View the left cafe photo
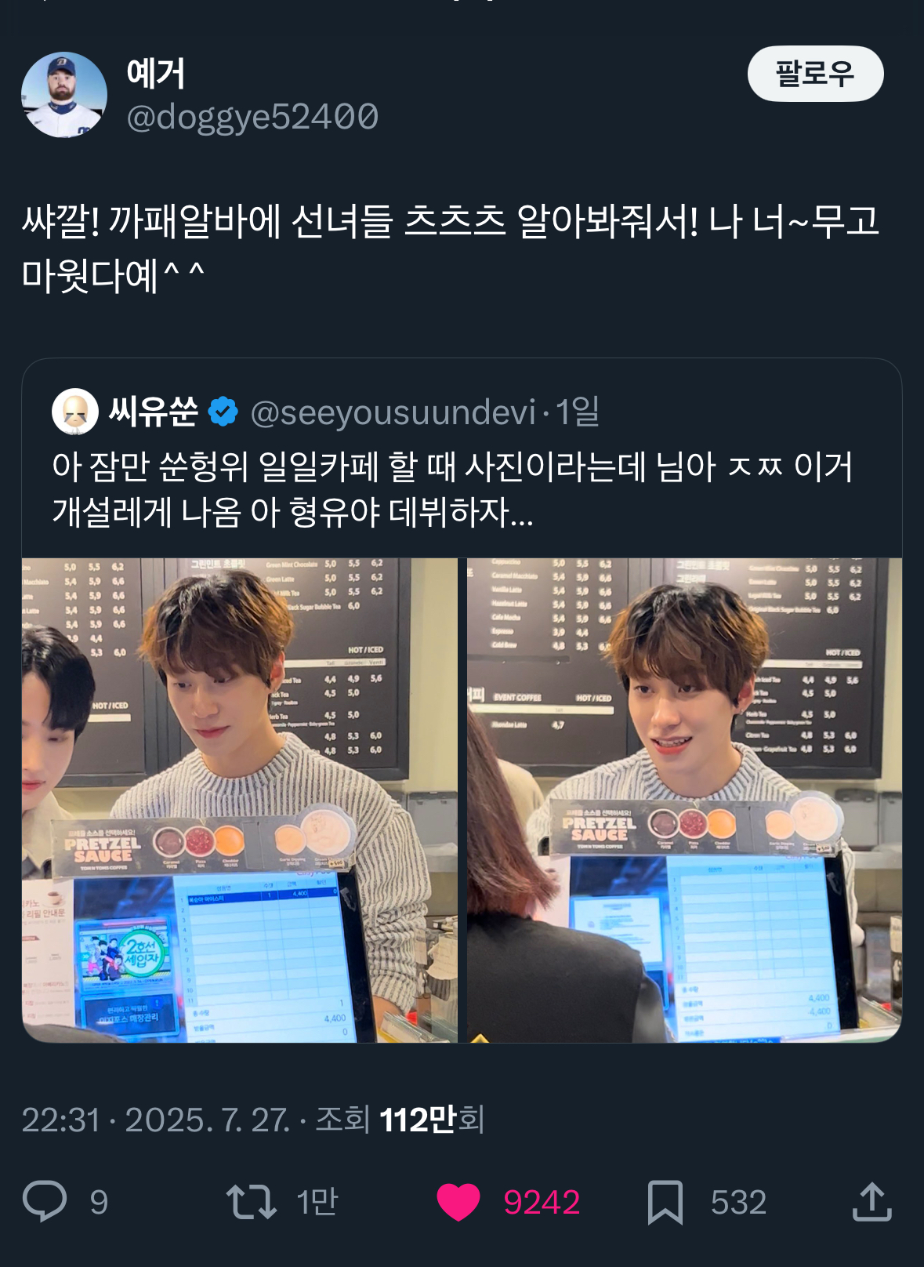The width and height of the screenshot is (924, 1267). 240,800
